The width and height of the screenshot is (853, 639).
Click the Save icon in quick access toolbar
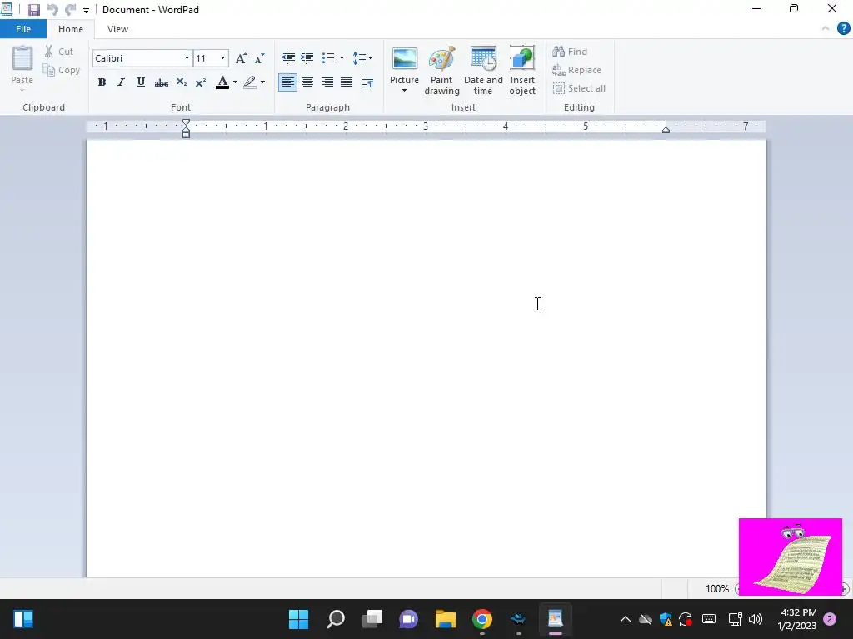[33, 10]
